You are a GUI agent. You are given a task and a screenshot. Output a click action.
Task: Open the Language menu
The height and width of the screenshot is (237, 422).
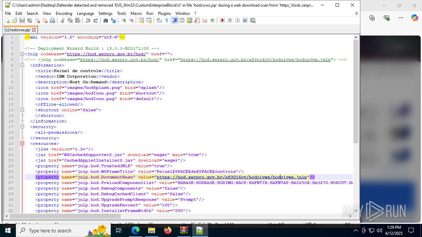[85, 13]
